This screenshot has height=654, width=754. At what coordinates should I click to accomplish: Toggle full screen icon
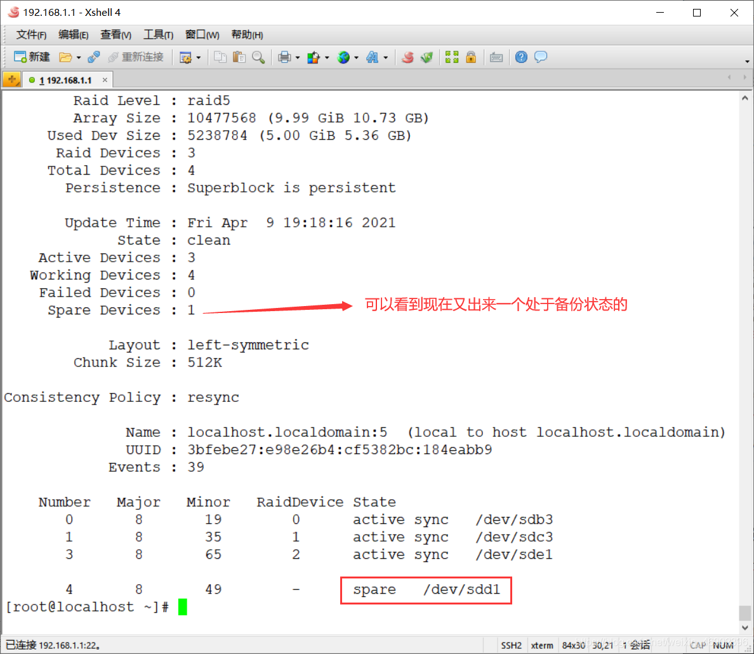coord(451,57)
